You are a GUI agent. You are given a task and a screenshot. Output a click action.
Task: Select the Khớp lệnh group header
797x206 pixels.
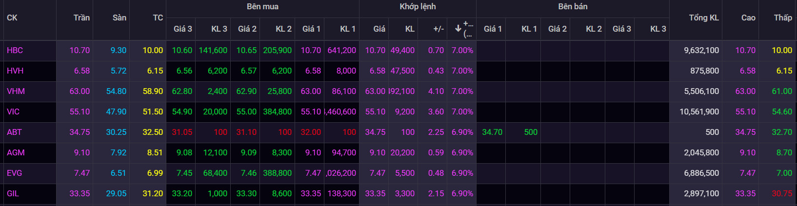418,6
